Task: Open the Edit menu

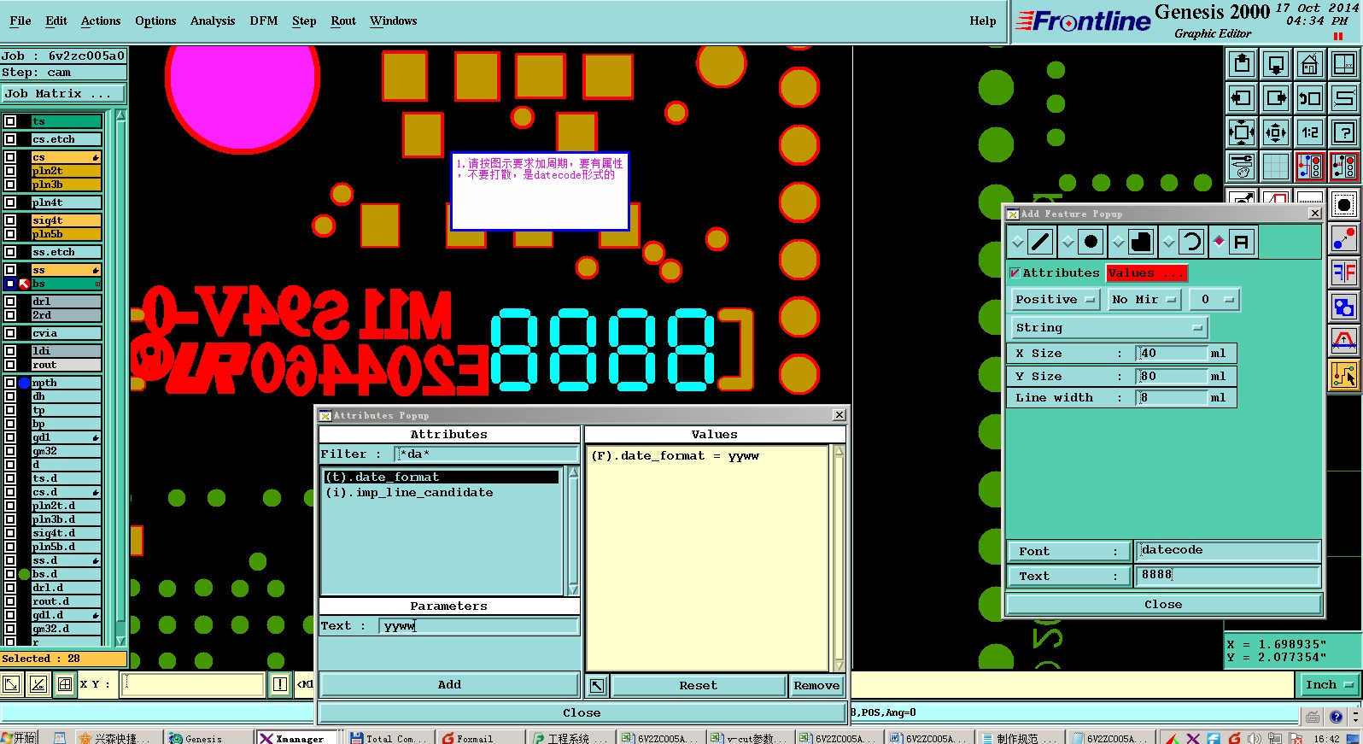Action: click(x=56, y=21)
